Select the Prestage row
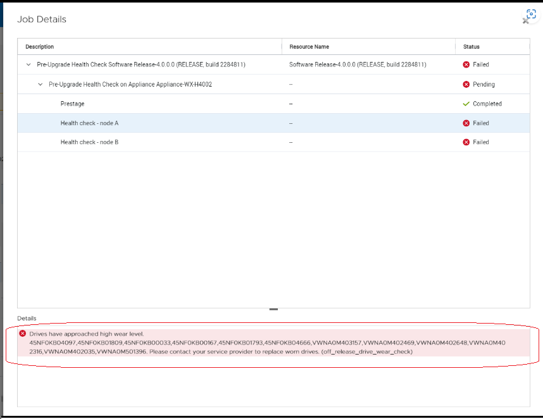The image size is (543, 419). [273, 104]
